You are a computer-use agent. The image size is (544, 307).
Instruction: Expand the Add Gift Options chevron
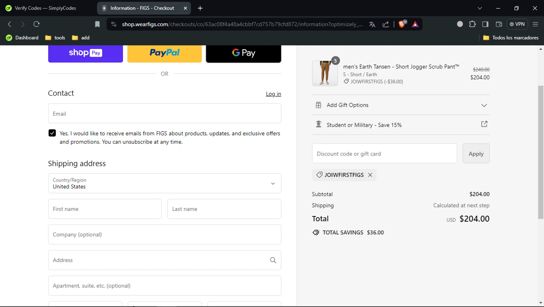pos(484,105)
